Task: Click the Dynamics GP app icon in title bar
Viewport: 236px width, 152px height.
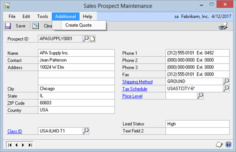Action: [x=7, y=6]
